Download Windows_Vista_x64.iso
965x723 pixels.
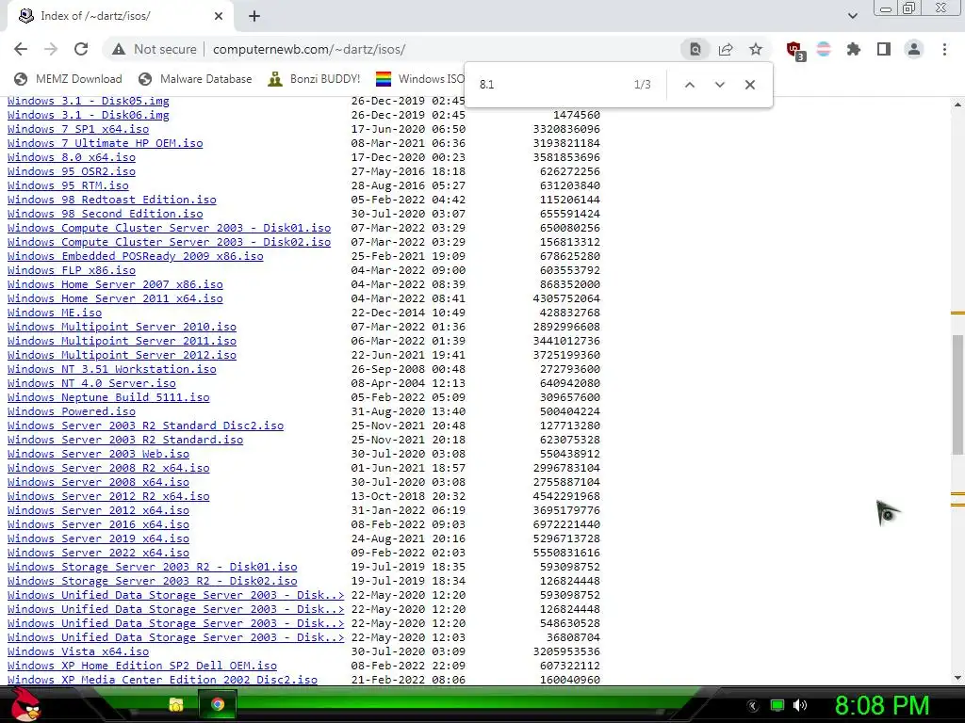coord(78,651)
